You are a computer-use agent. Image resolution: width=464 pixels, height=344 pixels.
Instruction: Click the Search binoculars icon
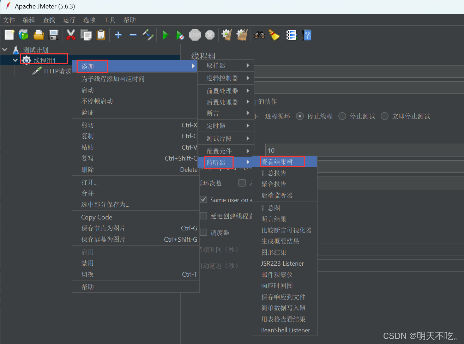tap(259, 35)
